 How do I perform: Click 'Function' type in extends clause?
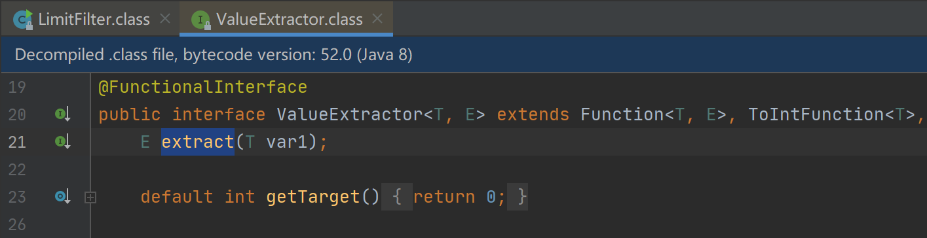(x=622, y=114)
